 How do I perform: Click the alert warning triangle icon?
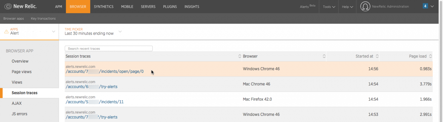pyautogui.click(x=6, y=31)
